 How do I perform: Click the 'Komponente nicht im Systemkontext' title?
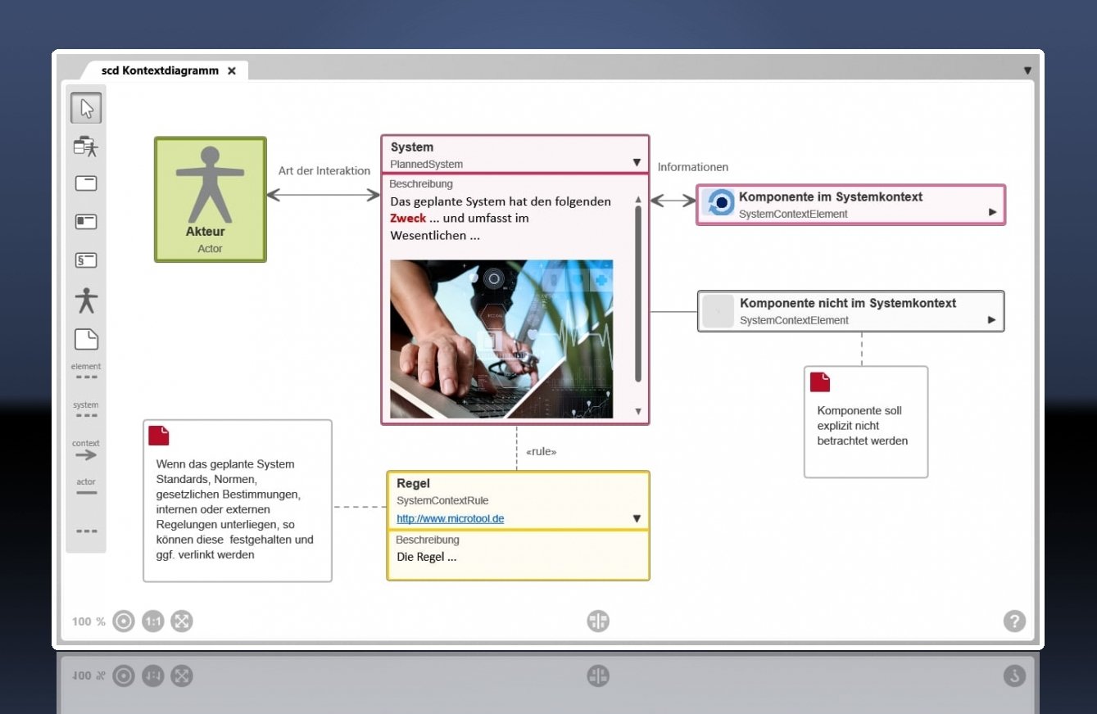(848, 303)
